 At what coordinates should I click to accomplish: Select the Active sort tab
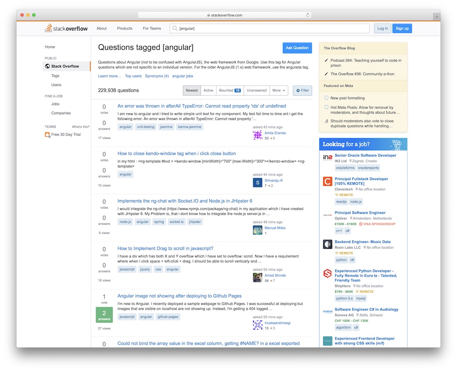click(x=208, y=90)
